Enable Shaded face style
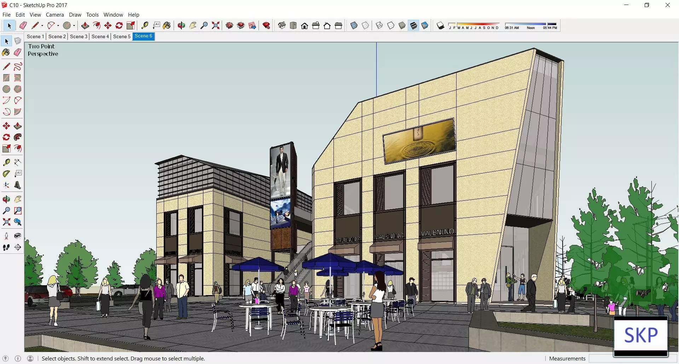679x364 pixels. tap(402, 25)
